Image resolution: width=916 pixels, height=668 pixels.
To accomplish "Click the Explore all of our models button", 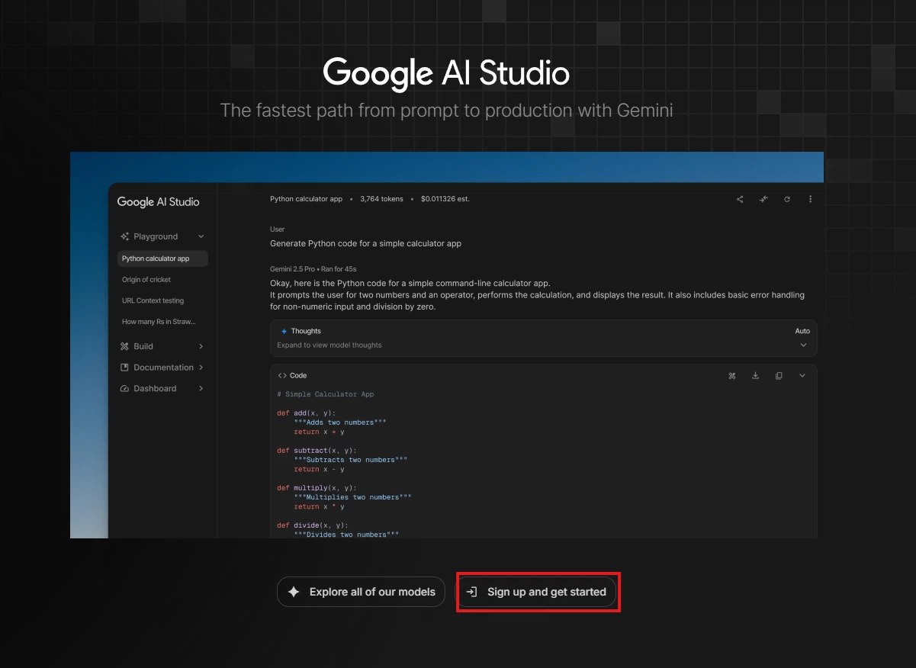I will (x=361, y=592).
